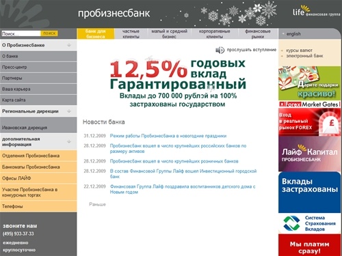The height and width of the screenshot is (256, 342).
Task: Click the Мы платим сразу red banner
Action: 309,245
